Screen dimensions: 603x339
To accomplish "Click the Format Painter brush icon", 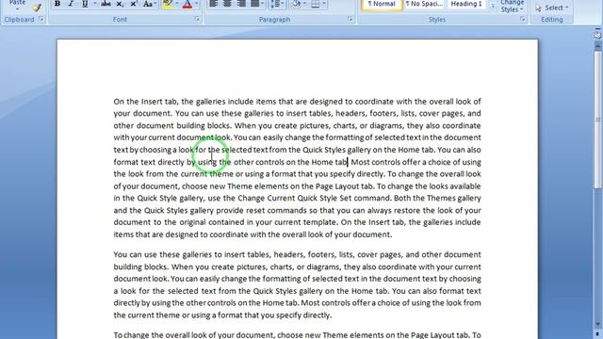I will tap(37, 7).
